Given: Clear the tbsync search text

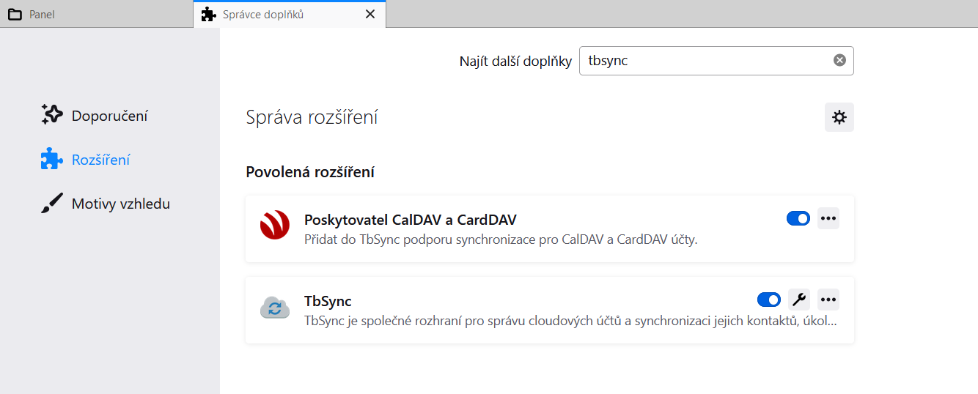Looking at the screenshot, I should click(839, 60).
